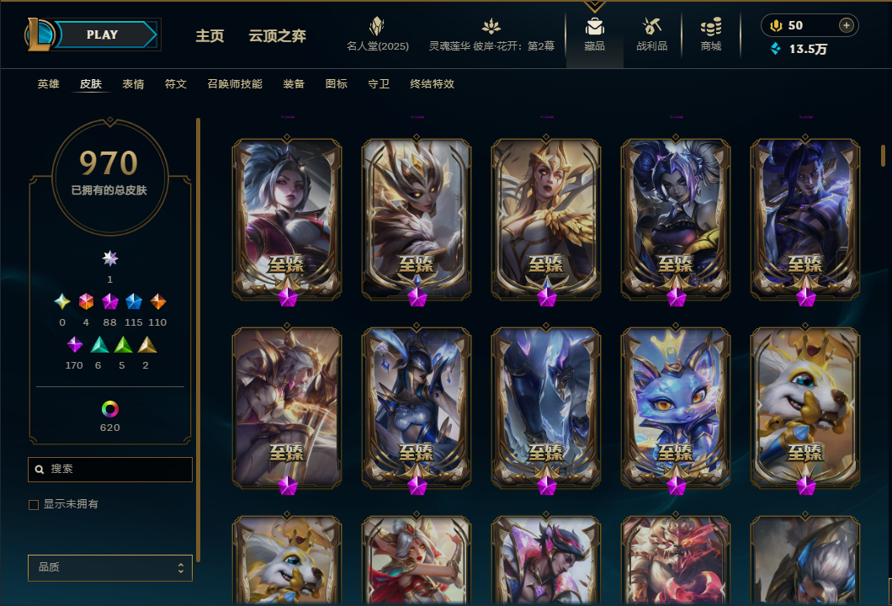This screenshot has width=892, height=606.
Task: Open the 商城 store coins icon
Action: pos(710,26)
